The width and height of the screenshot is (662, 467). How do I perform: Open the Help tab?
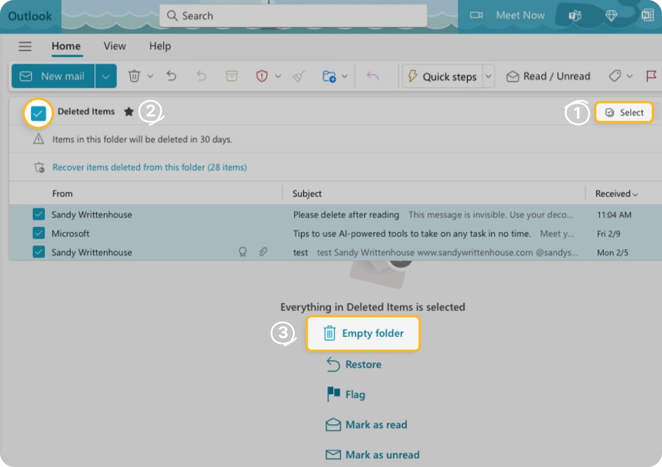click(160, 46)
